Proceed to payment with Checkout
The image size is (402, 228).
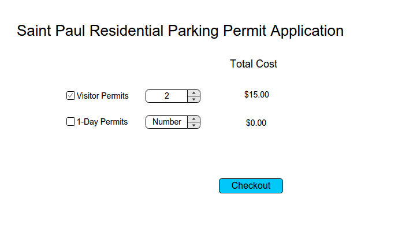pos(251,186)
